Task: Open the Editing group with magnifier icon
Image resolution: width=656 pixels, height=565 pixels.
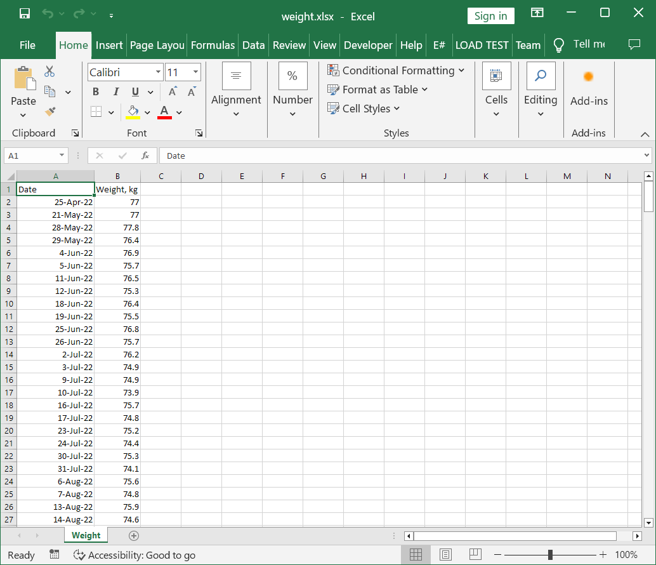Action: pos(541,90)
